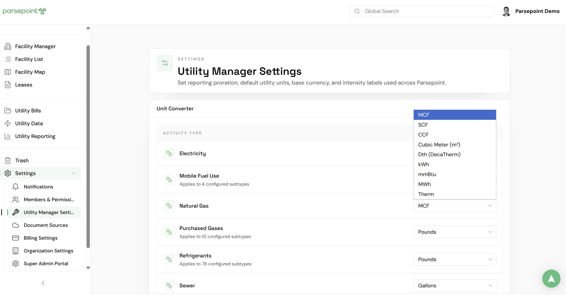566x295 pixels.
Task: Click the Utility Data lightning icon
Action: click(x=8, y=123)
